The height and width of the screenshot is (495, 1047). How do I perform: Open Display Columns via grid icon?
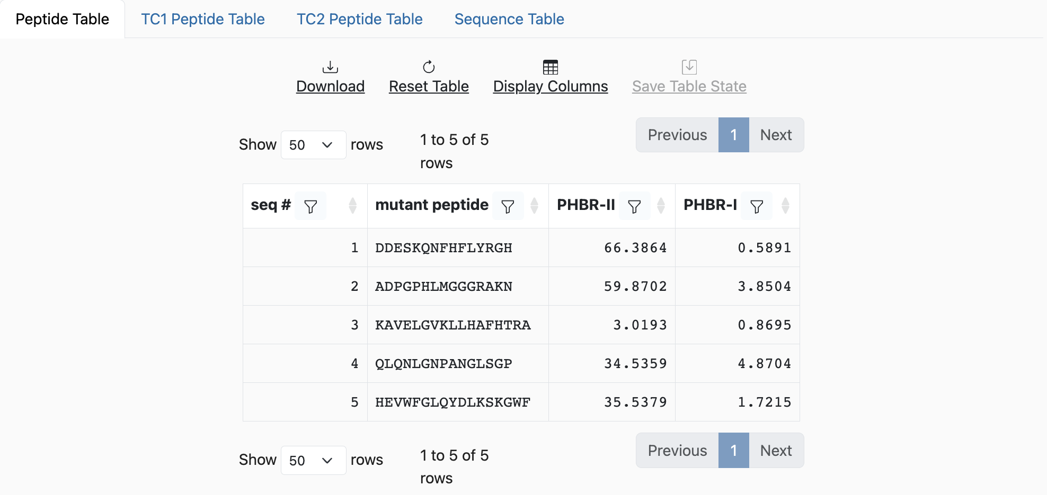coord(551,67)
